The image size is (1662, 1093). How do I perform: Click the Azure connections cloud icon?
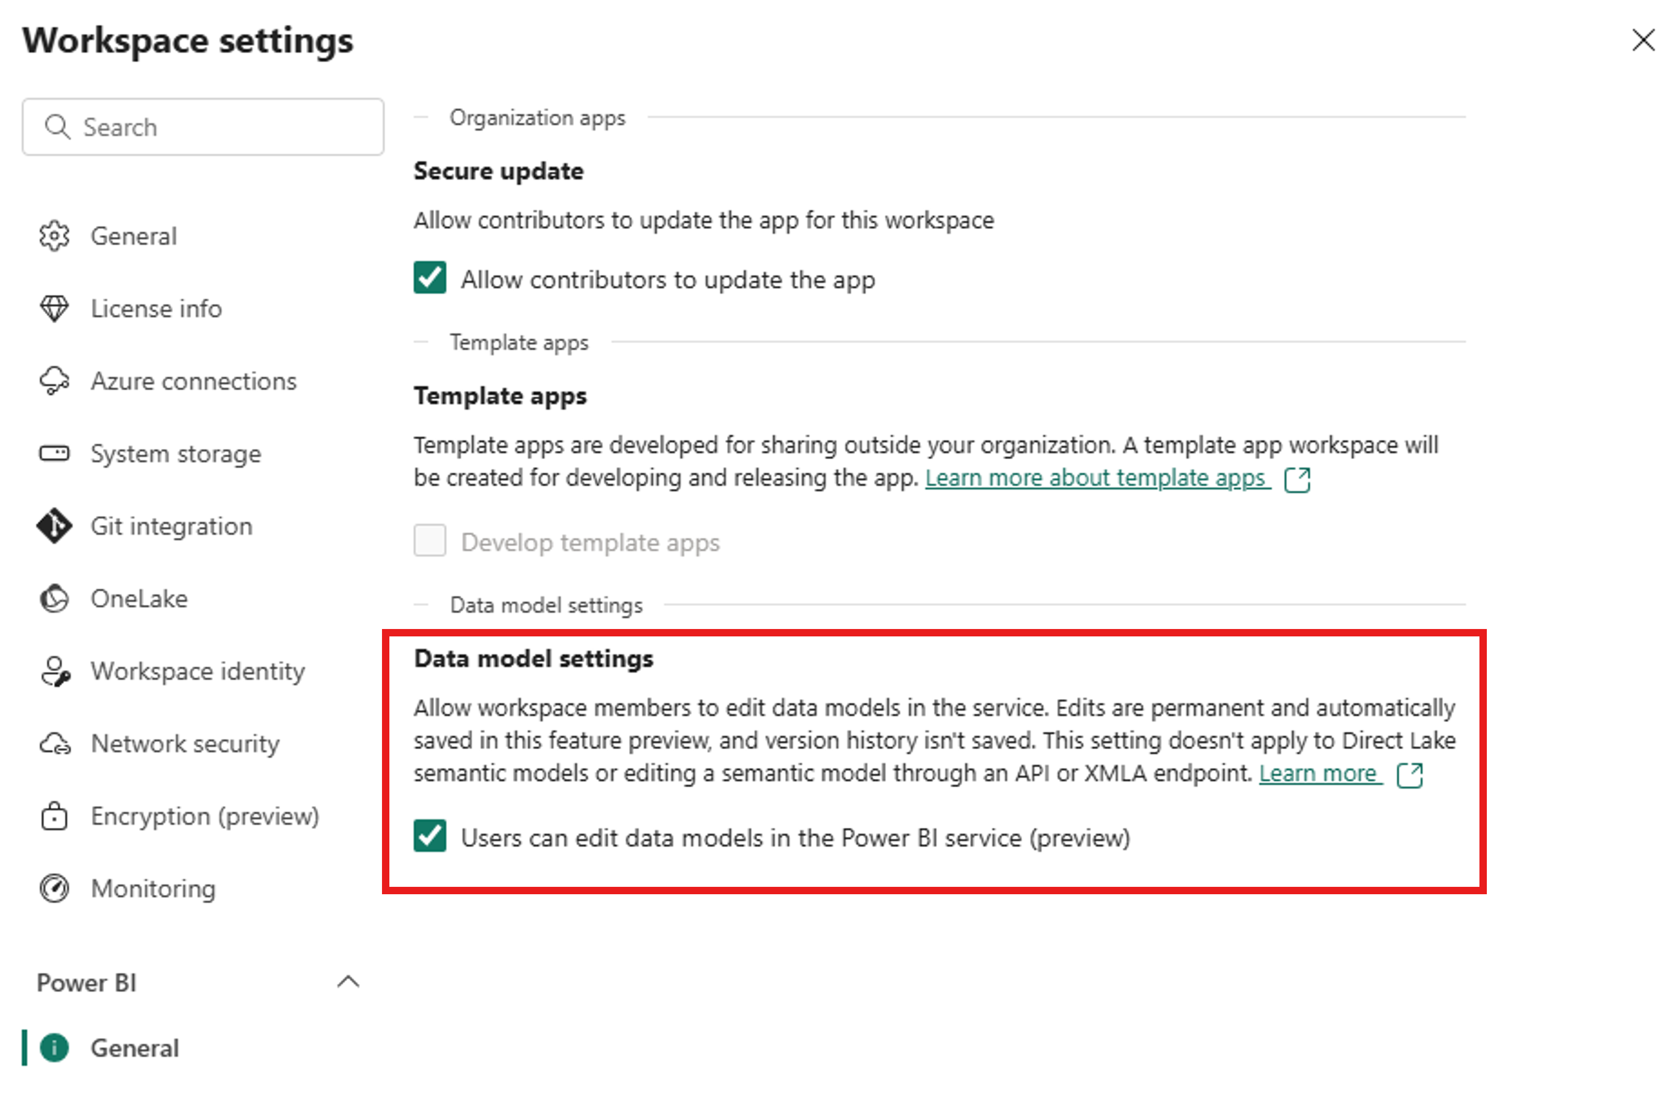(x=54, y=381)
